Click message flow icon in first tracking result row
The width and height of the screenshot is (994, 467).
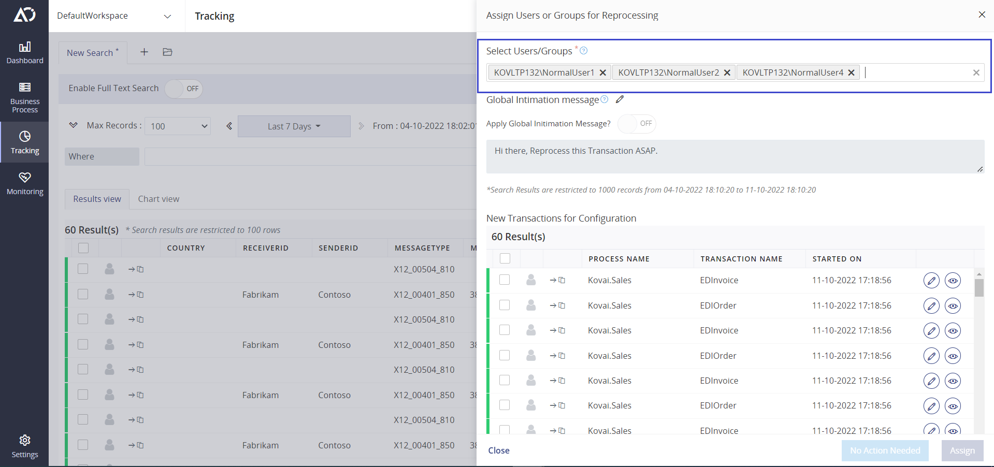136,269
